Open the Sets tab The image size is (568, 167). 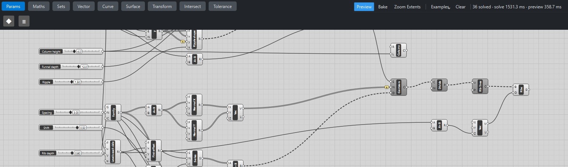coord(61,6)
